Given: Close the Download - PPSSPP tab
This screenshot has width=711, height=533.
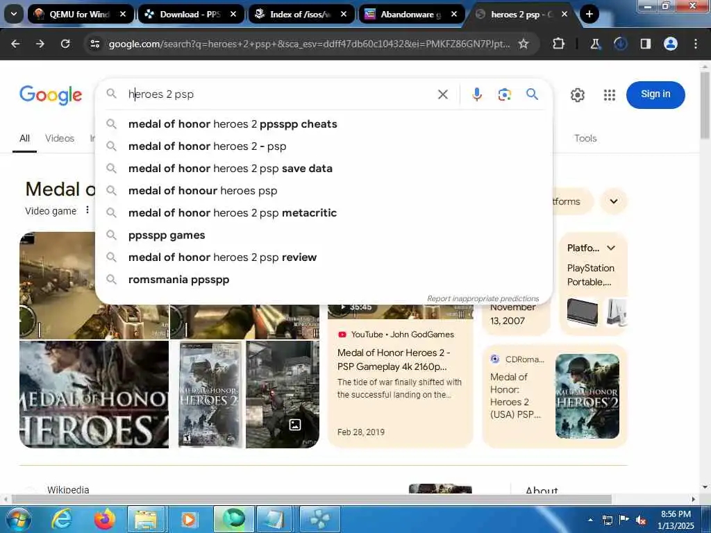Looking at the screenshot, I should (x=233, y=14).
